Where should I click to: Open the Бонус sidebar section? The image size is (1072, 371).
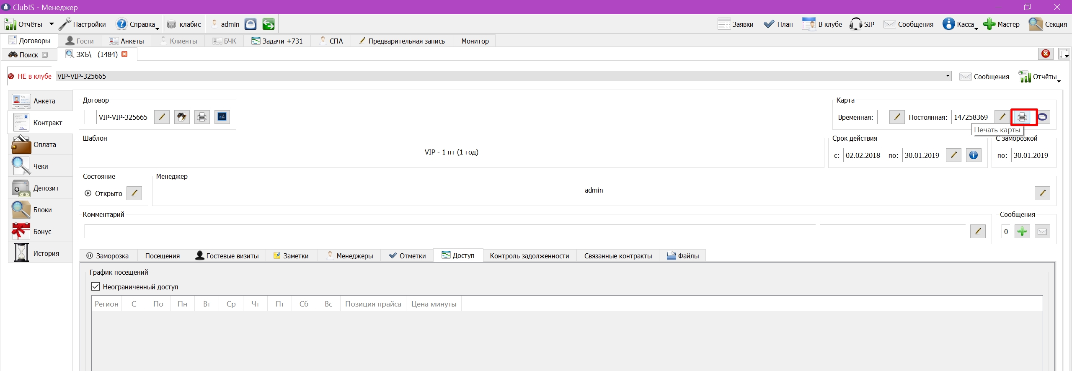(x=40, y=232)
